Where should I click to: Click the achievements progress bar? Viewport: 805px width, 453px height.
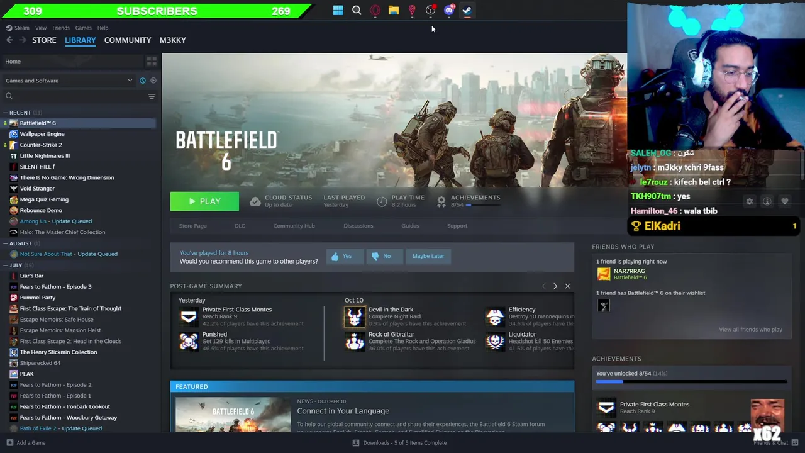click(x=691, y=381)
